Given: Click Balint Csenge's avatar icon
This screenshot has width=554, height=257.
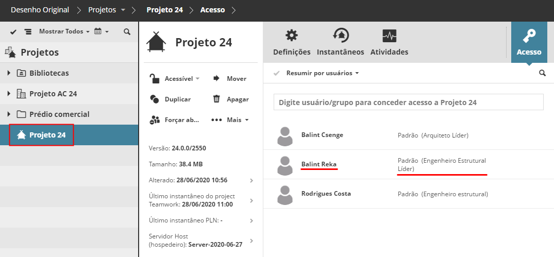Looking at the screenshot, I should (285, 136).
